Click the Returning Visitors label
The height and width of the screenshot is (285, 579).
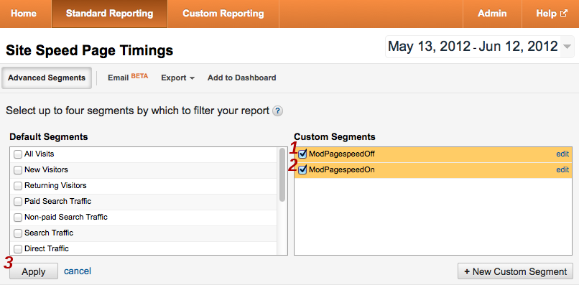pos(55,185)
